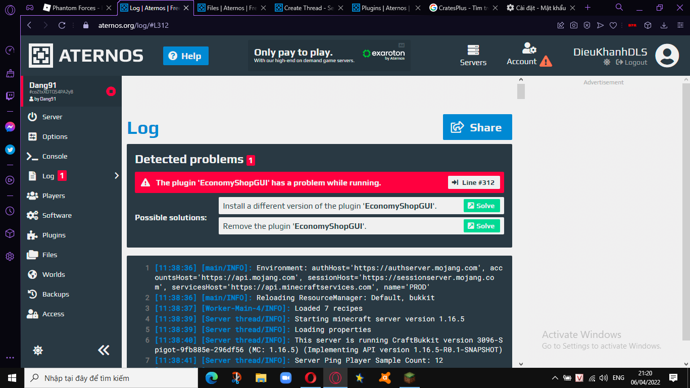Click the log page scrollbar thumb

pyautogui.click(x=521, y=91)
